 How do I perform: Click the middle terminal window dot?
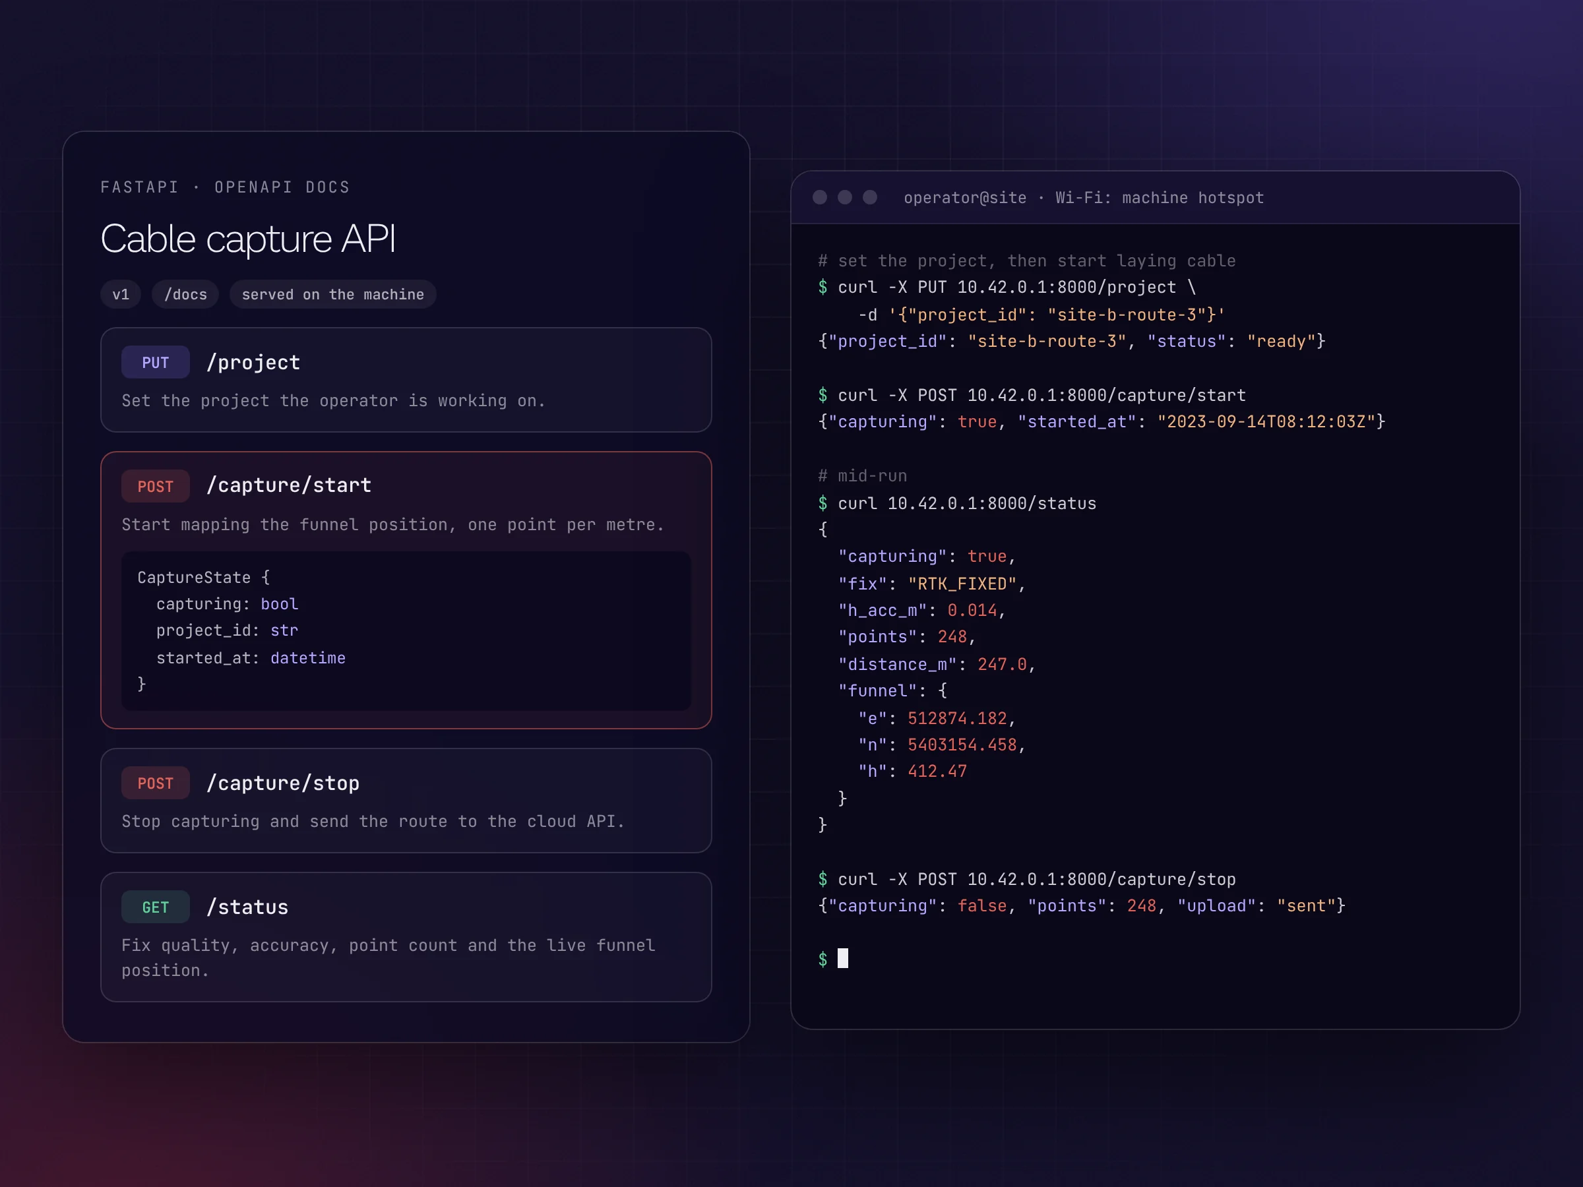coord(845,197)
